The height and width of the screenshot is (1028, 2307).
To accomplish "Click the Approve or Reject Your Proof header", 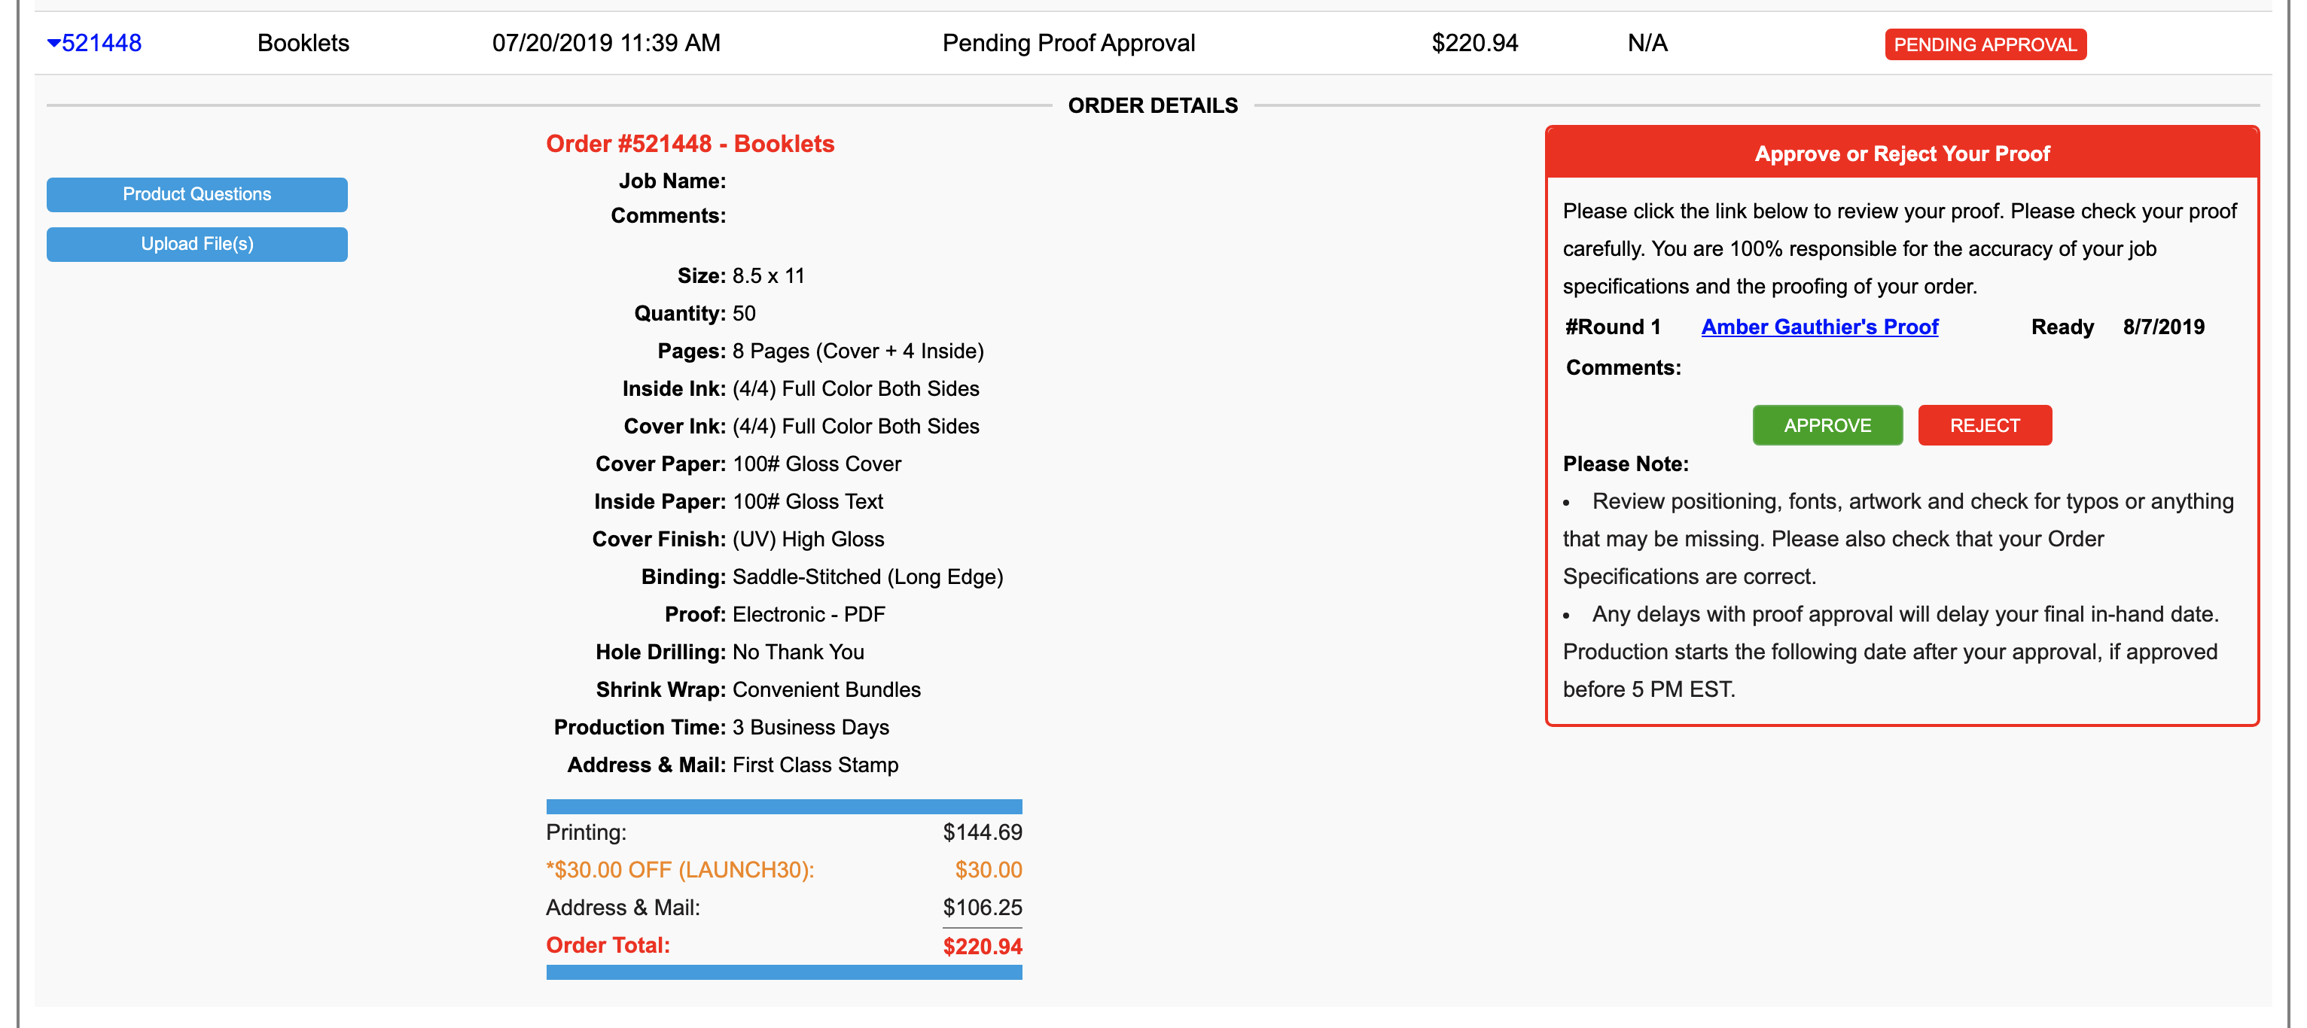I will pos(1901,154).
